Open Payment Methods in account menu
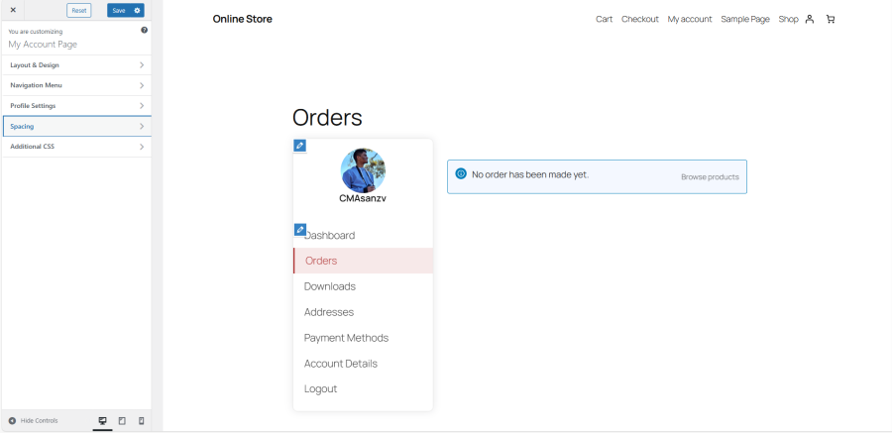 click(347, 338)
